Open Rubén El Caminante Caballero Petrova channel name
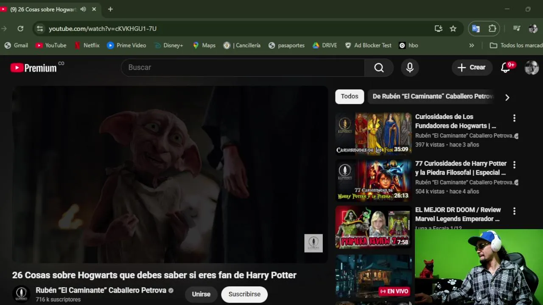 (x=101, y=290)
